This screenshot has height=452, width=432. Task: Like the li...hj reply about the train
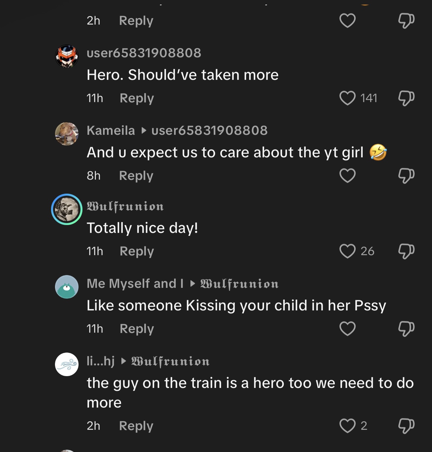[x=348, y=426]
